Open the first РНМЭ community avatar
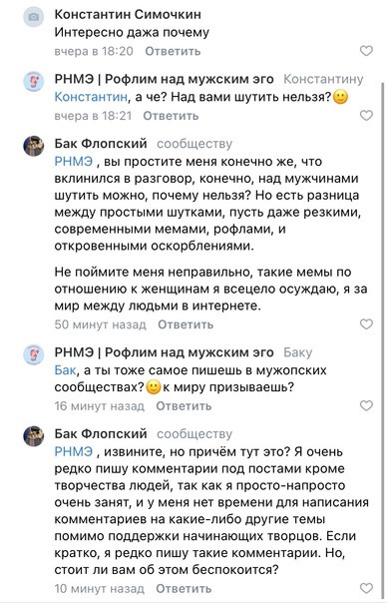This screenshot has height=603, width=387. pyautogui.click(x=34, y=82)
